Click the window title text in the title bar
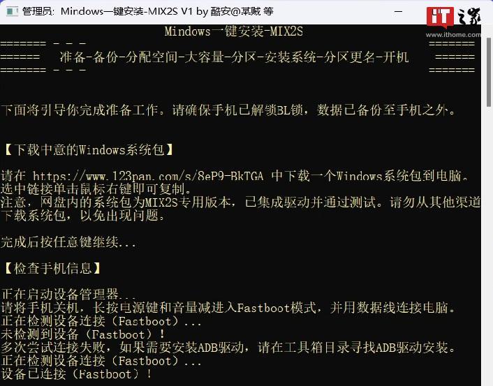 pos(148,12)
